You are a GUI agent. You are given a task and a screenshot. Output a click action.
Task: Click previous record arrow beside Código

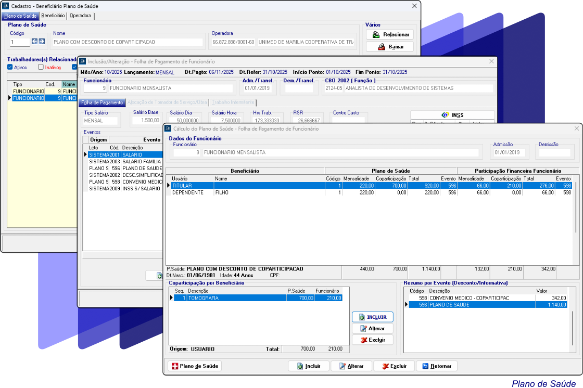[x=35, y=42]
